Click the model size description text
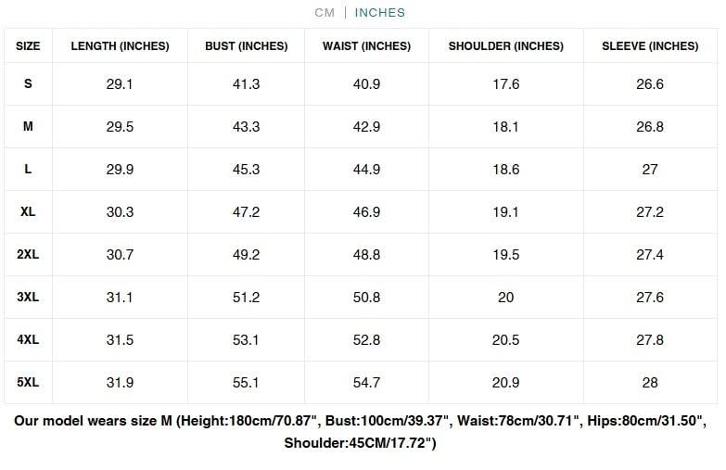 tap(361, 432)
